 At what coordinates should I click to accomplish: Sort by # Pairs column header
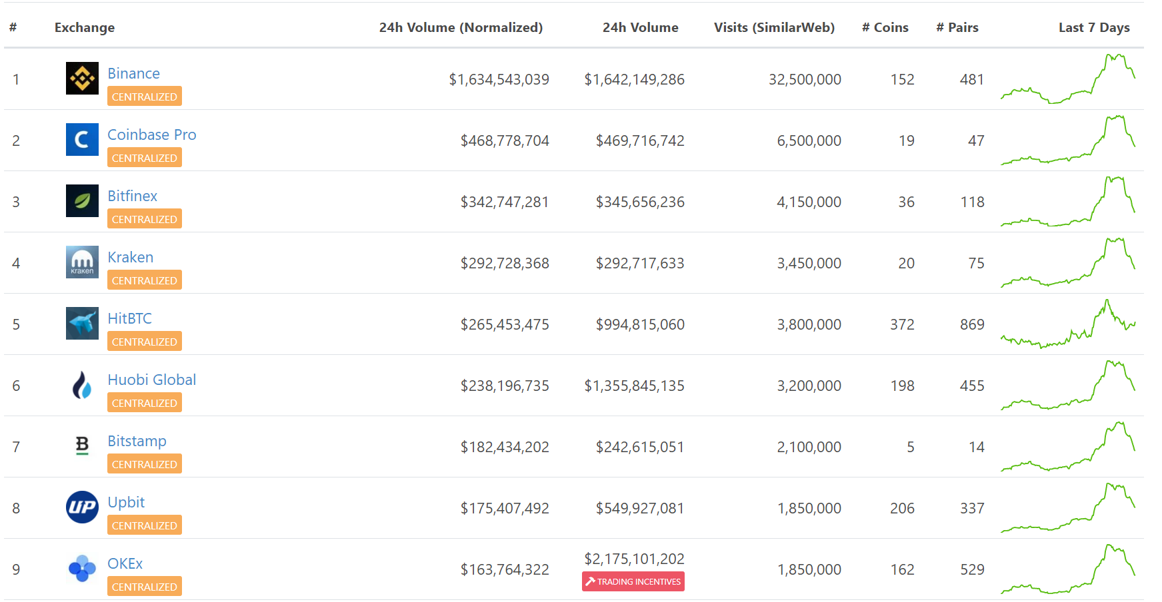(x=957, y=27)
